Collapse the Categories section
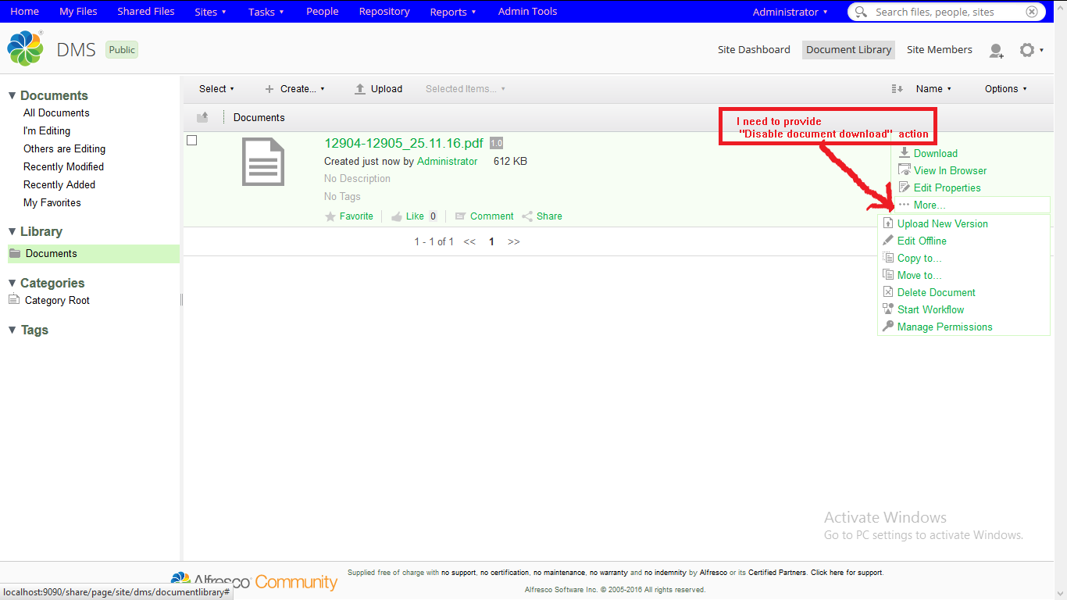 click(12, 283)
